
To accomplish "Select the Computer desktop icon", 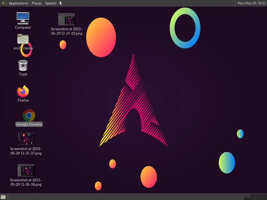I will tap(23, 21).
